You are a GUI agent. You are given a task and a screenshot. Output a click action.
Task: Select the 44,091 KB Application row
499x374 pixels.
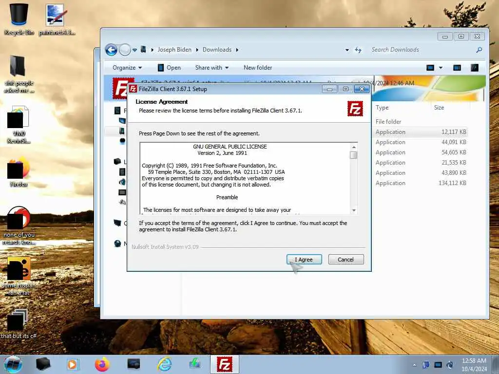(421, 142)
